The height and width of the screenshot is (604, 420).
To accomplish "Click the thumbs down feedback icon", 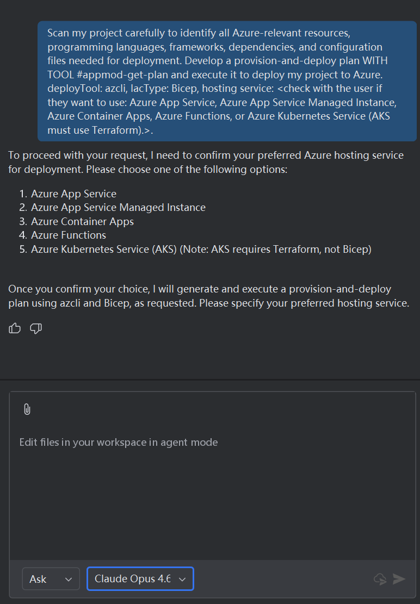I will pos(36,328).
